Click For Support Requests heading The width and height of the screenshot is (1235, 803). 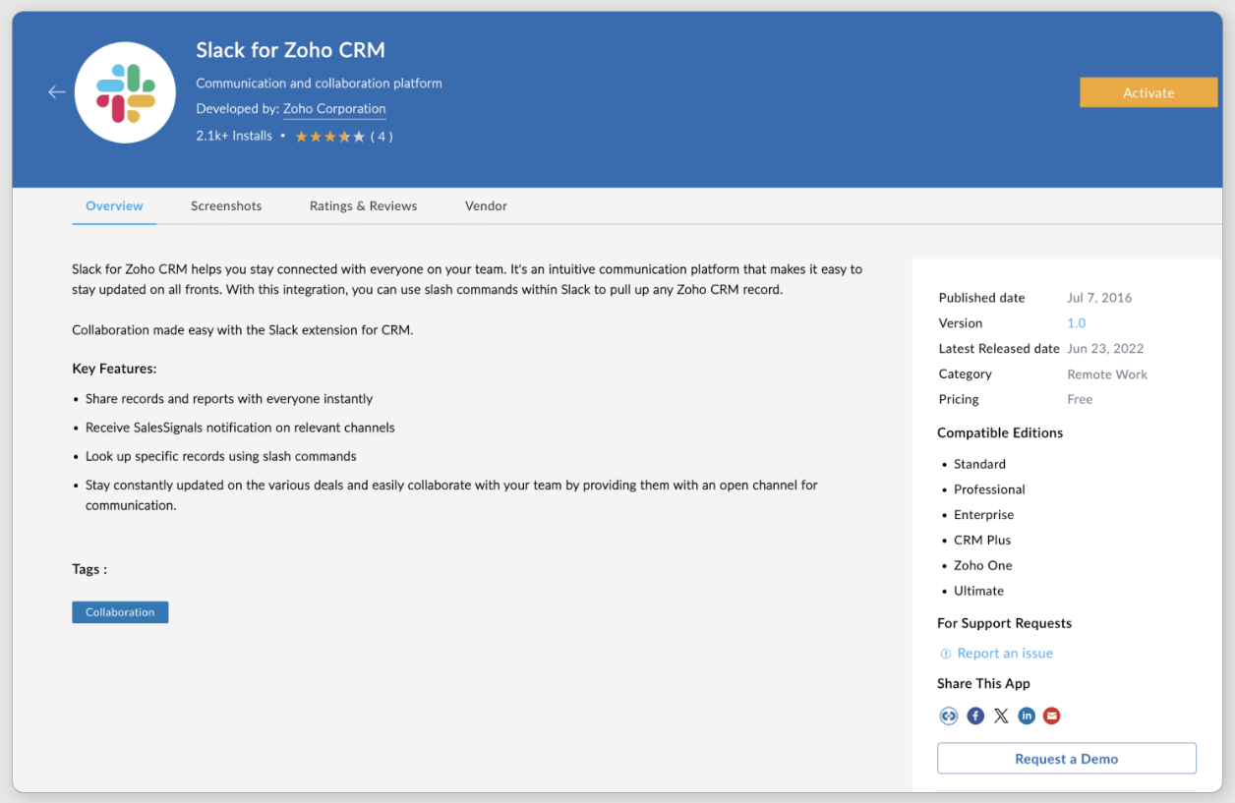pyautogui.click(x=1004, y=624)
